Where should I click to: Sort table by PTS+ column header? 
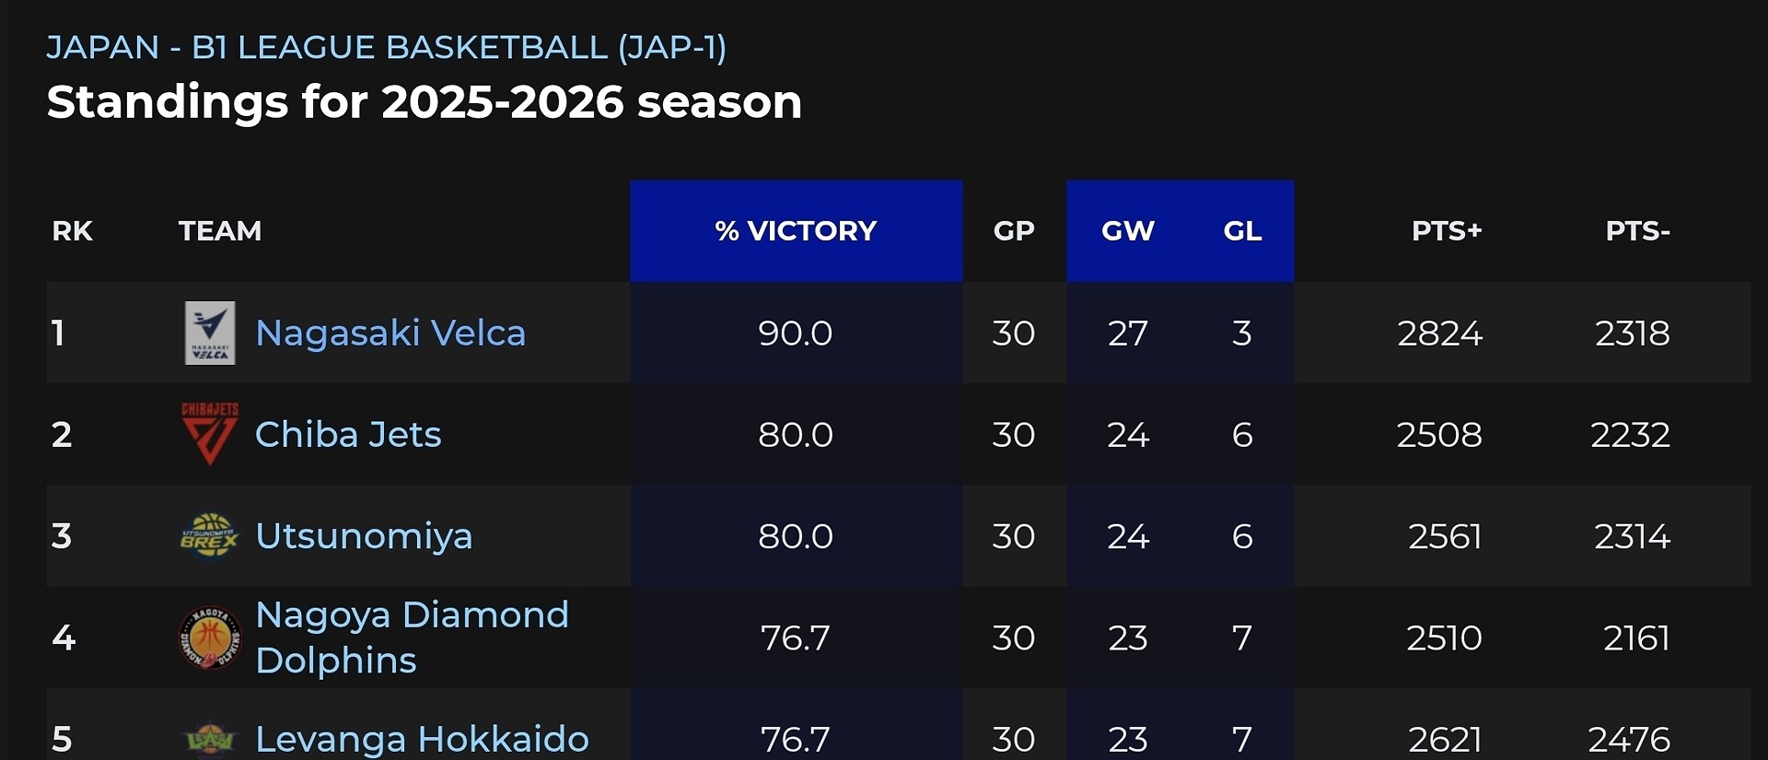(1447, 230)
